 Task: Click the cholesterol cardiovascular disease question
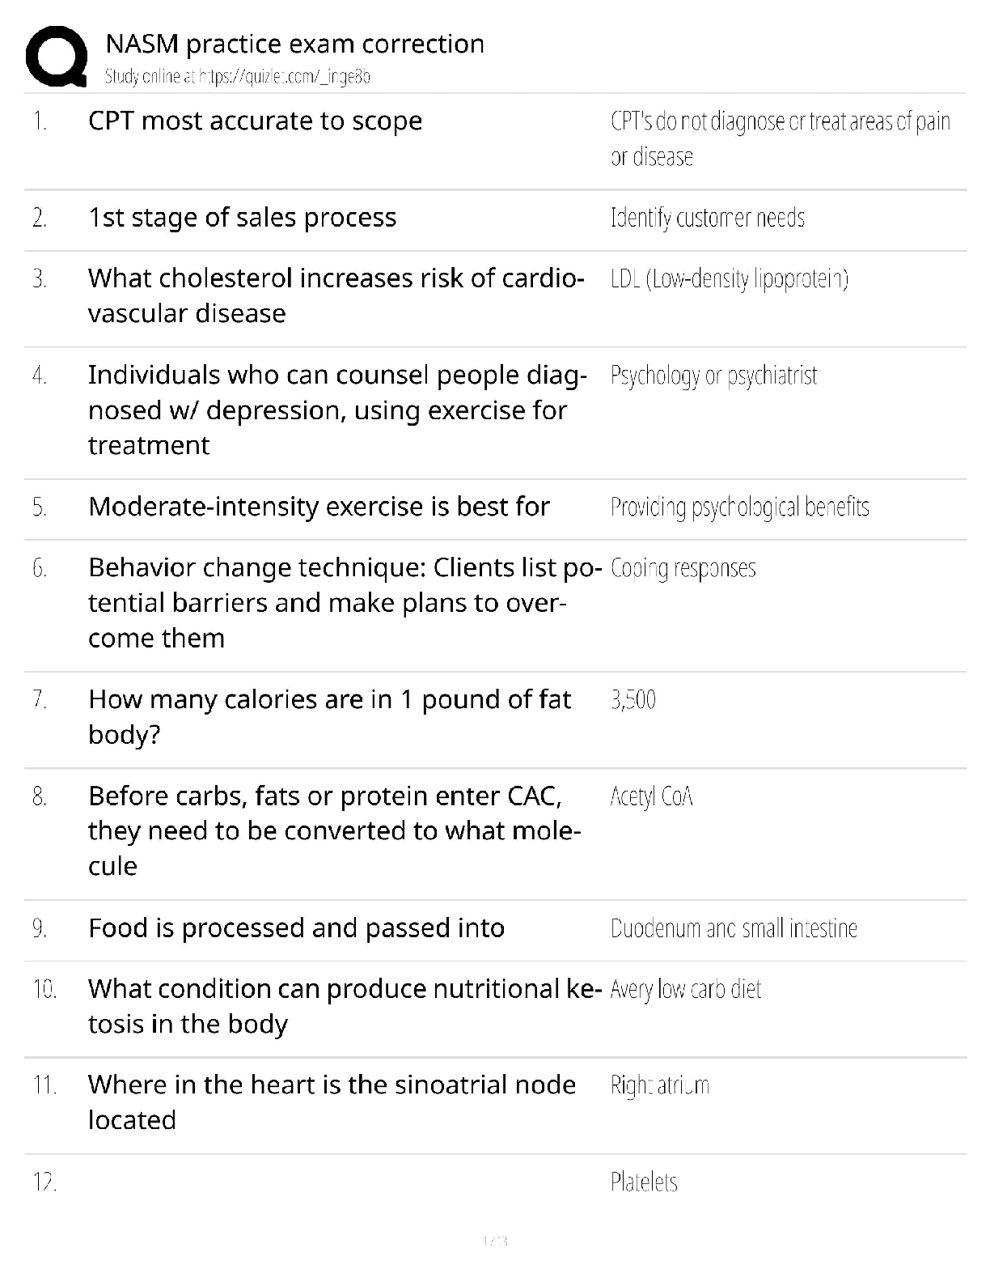pos(335,295)
